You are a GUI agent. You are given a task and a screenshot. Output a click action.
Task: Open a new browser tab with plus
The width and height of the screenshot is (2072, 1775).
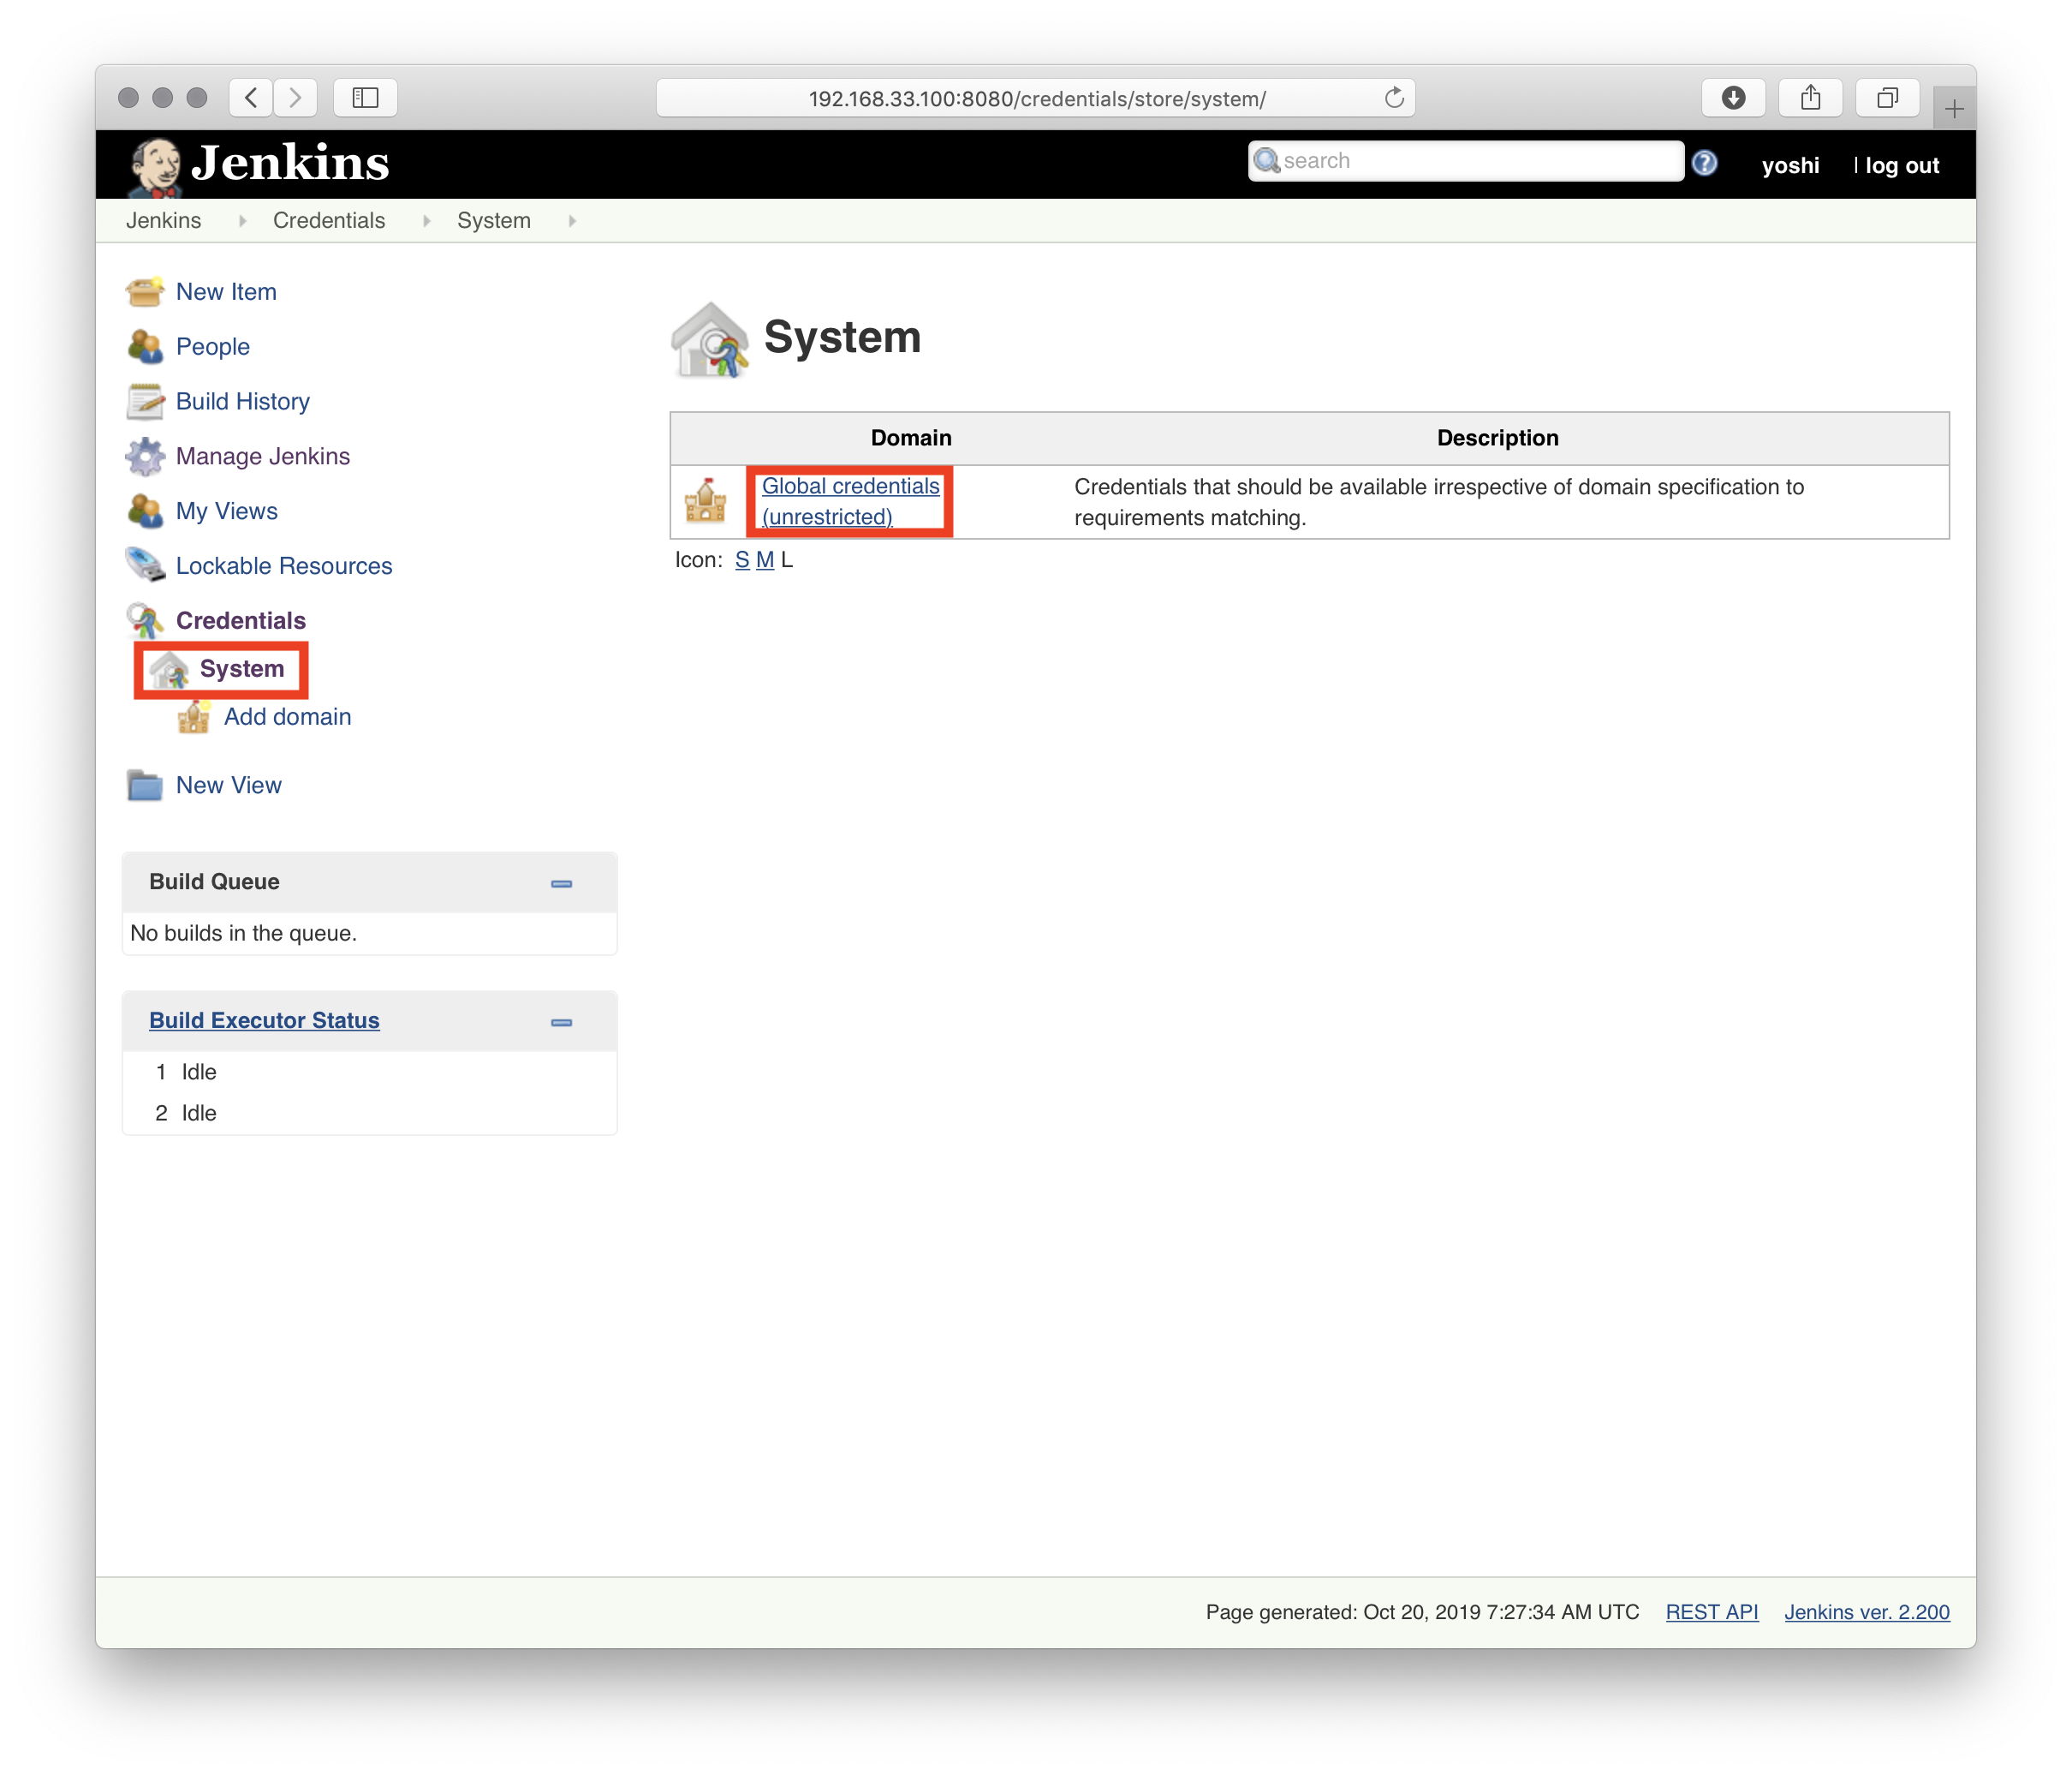(1954, 108)
